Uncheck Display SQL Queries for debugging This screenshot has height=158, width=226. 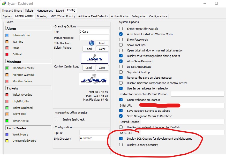(121, 139)
